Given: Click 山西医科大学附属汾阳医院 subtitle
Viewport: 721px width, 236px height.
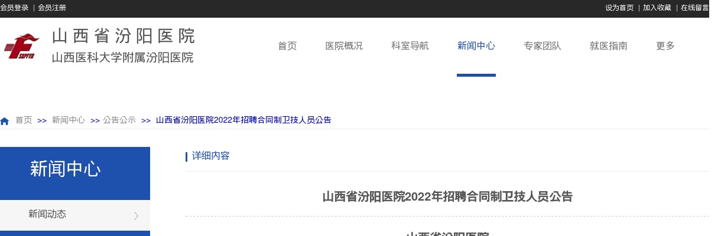Looking at the screenshot, I should click(x=123, y=58).
